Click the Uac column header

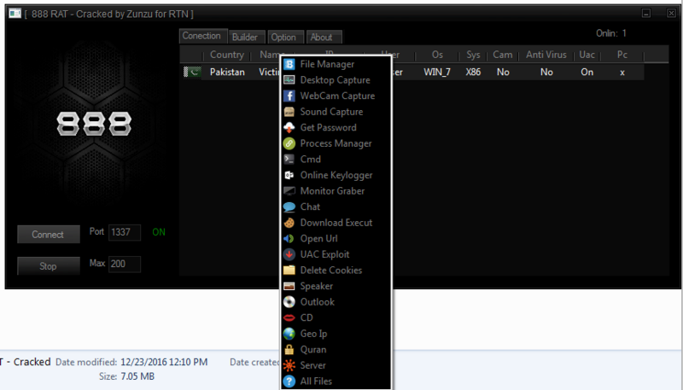(587, 55)
